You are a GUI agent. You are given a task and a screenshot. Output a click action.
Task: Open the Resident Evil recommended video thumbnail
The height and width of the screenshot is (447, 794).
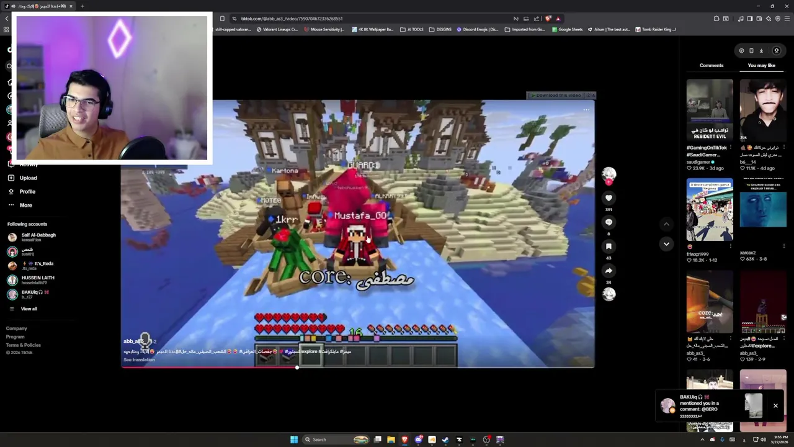pos(710,110)
